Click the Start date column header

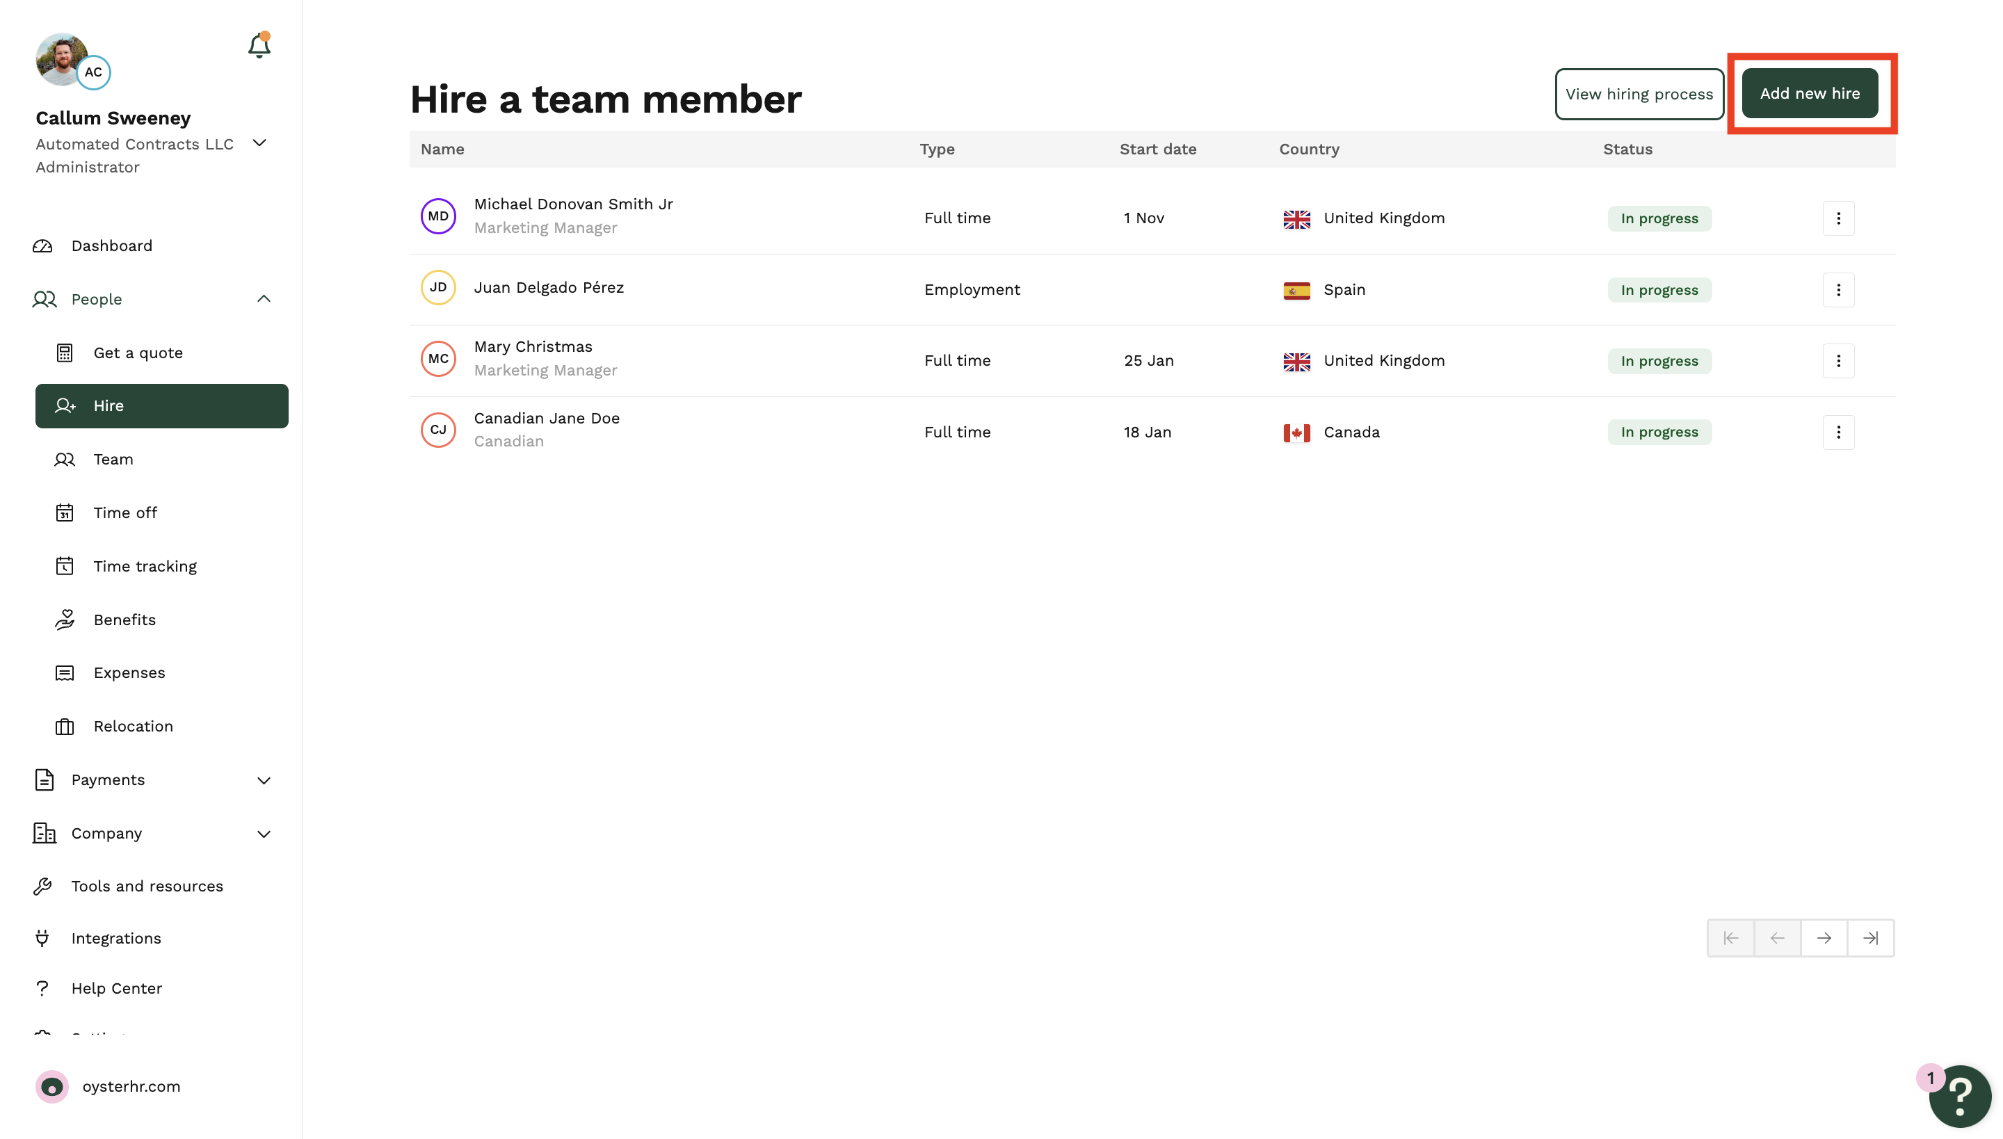(1158, 150)
